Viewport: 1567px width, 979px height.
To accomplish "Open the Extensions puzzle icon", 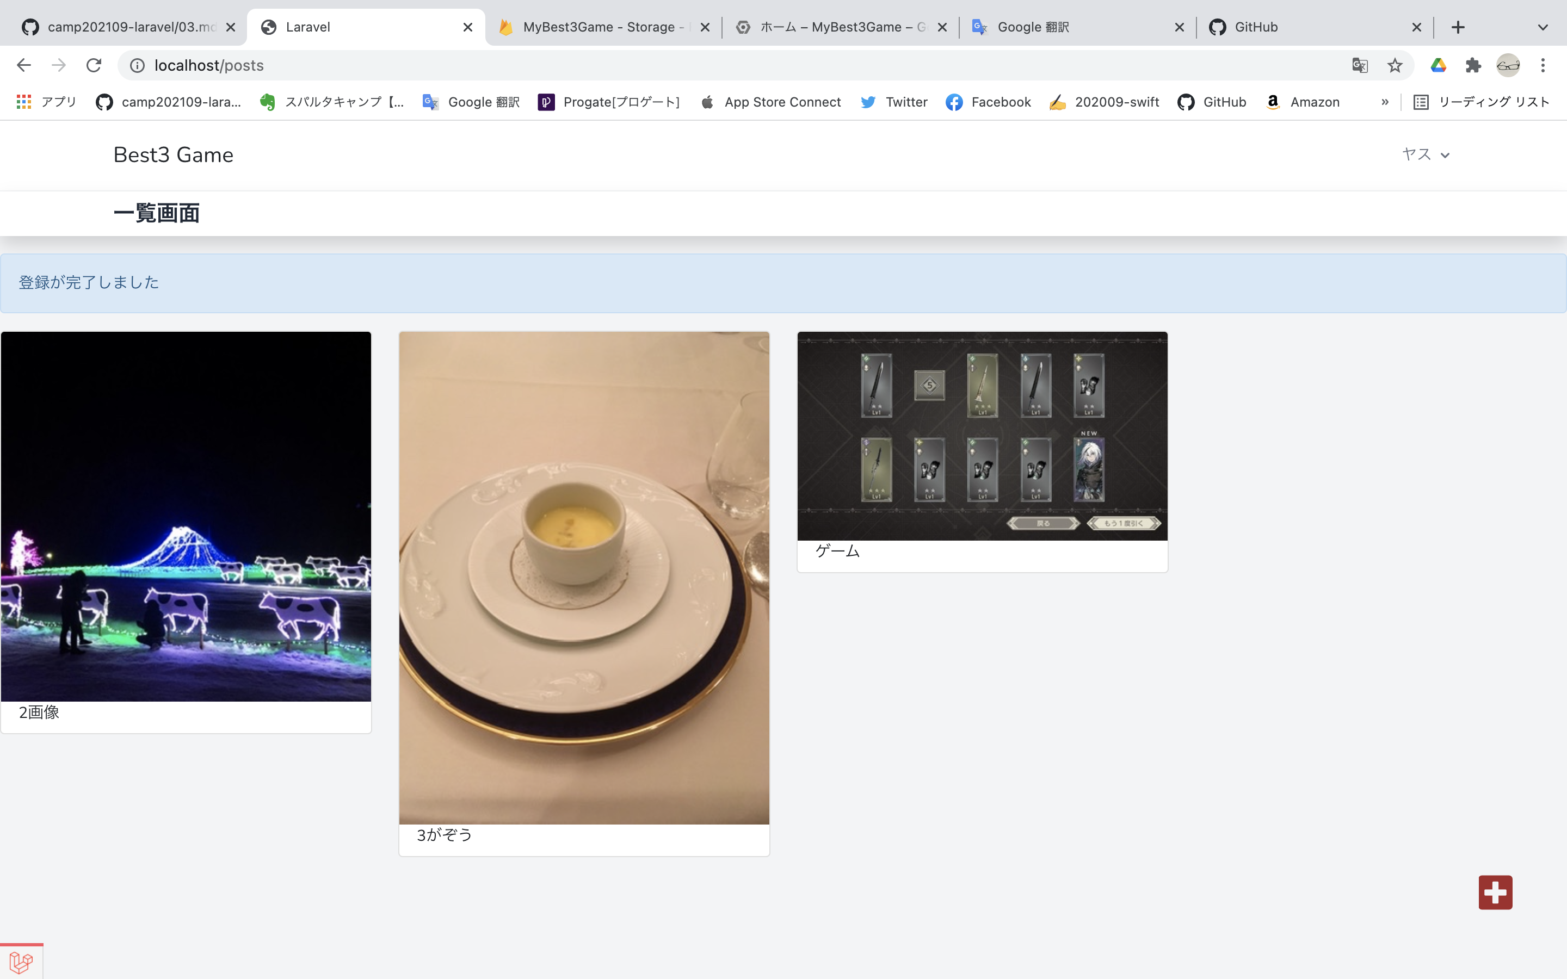I will 1473,65.
